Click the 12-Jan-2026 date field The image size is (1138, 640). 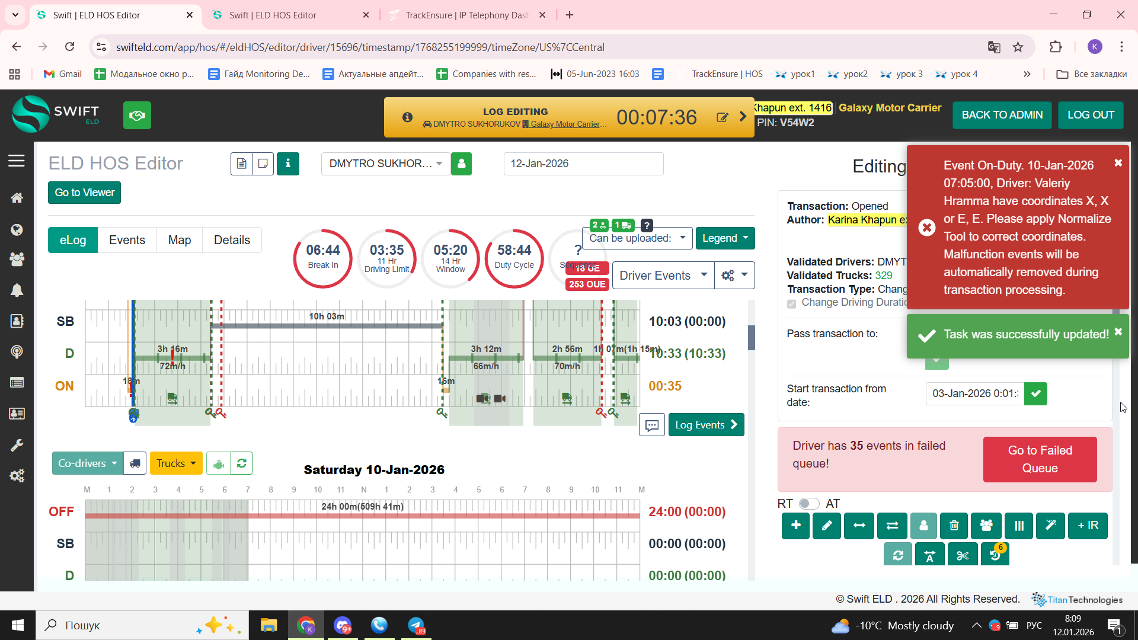pos(583,164)
